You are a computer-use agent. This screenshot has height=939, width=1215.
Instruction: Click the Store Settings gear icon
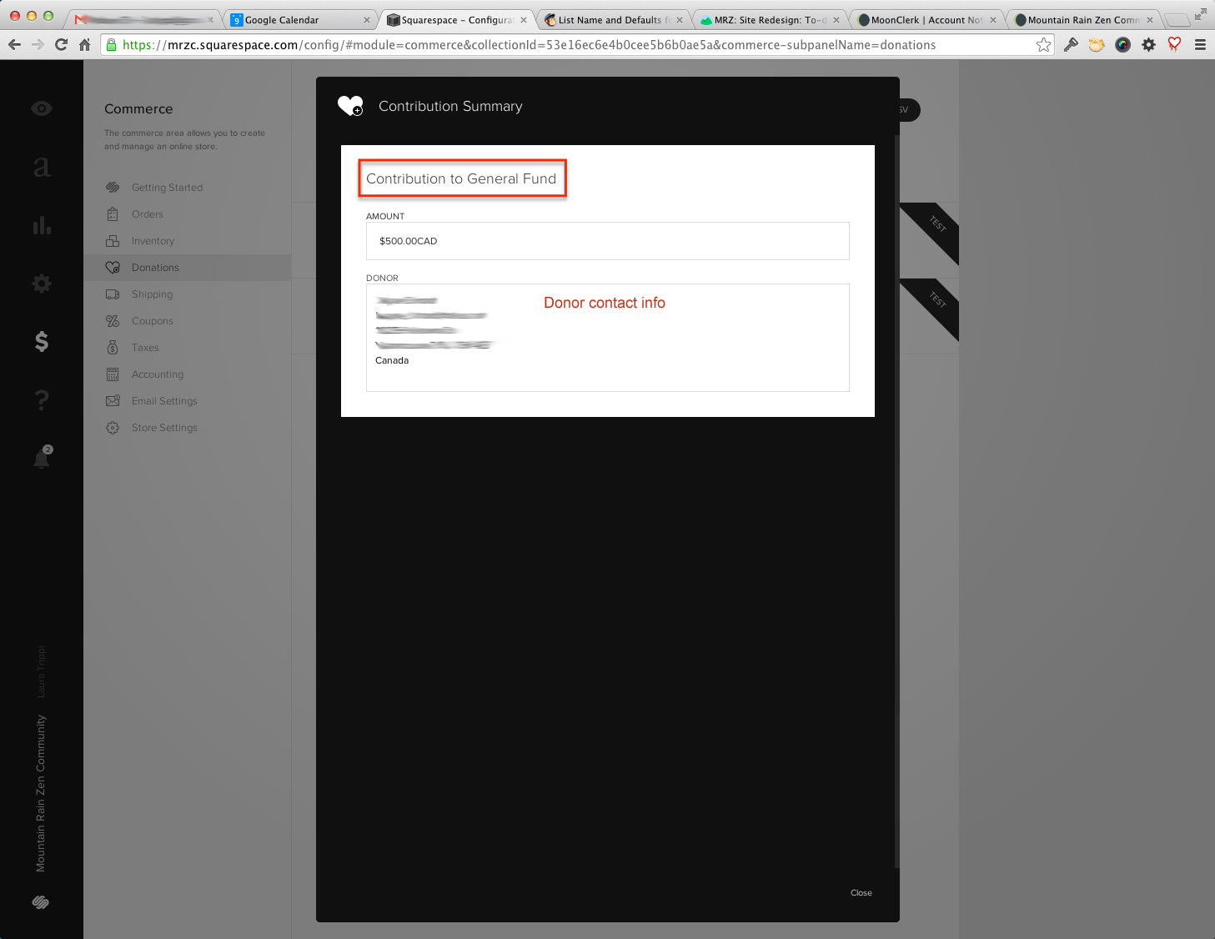point(113,428)
